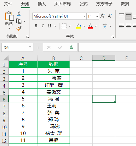This screenshot has height=146, width=136.
Task: Expand fill color dropdown arrow
Action: (x=84, y=26)
